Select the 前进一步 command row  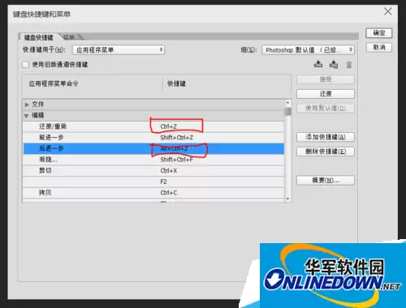click(153, 138)
